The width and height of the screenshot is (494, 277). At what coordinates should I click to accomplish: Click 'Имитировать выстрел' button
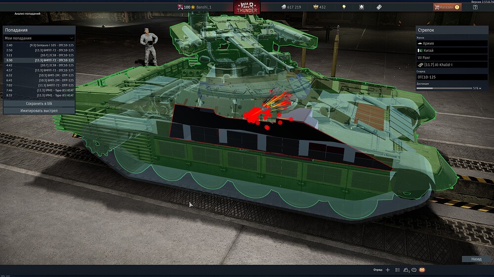tap(39, 110)
